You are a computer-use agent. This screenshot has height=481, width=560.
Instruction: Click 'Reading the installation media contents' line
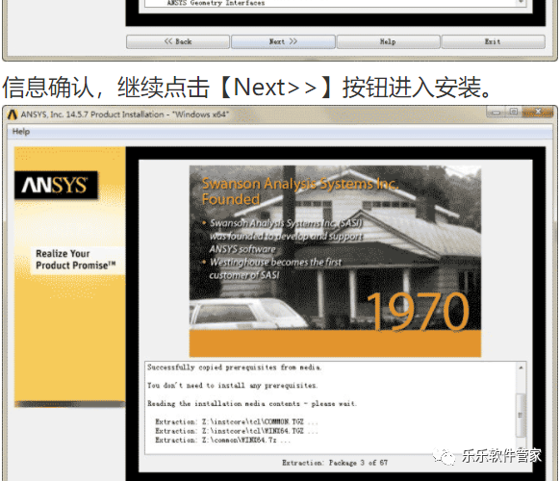tap(252, 404)
